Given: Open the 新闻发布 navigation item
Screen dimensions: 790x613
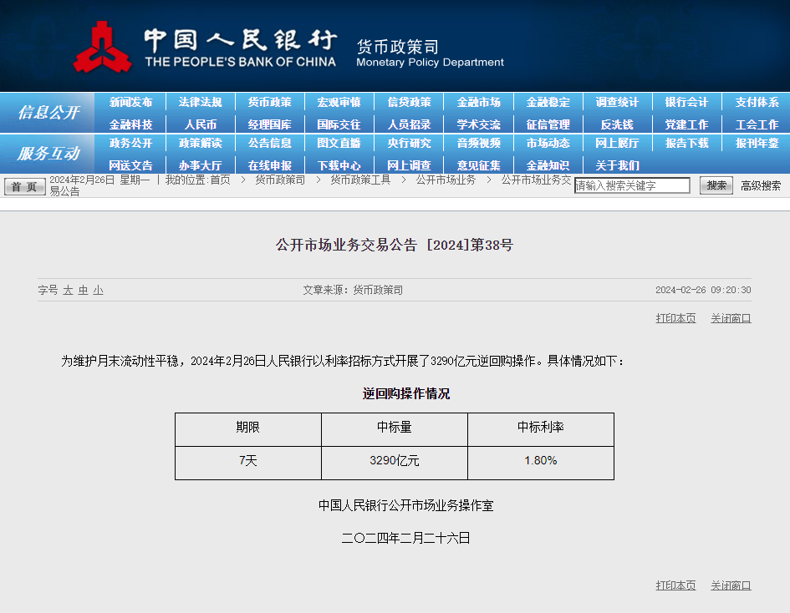Looking at the screenshot, I should coord(130,102).
